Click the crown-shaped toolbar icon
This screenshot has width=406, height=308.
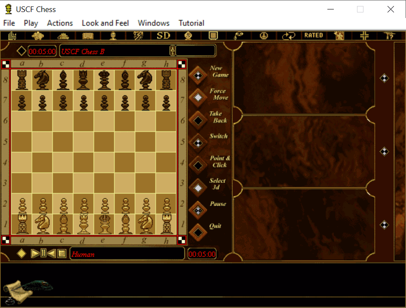pyautogui.click(x=37, y=36)
